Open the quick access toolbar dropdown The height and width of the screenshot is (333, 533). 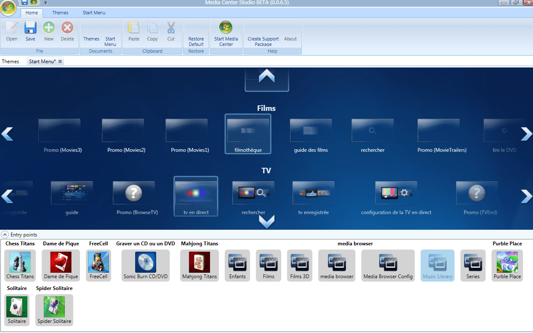[45, 3]
